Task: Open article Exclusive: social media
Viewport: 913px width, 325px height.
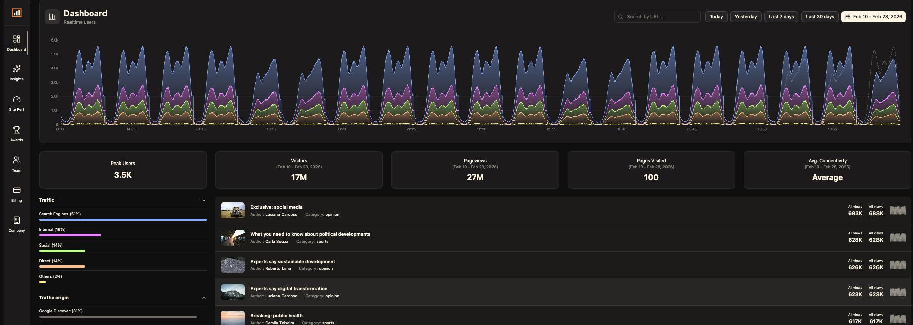Action: [x=276, y=207]
